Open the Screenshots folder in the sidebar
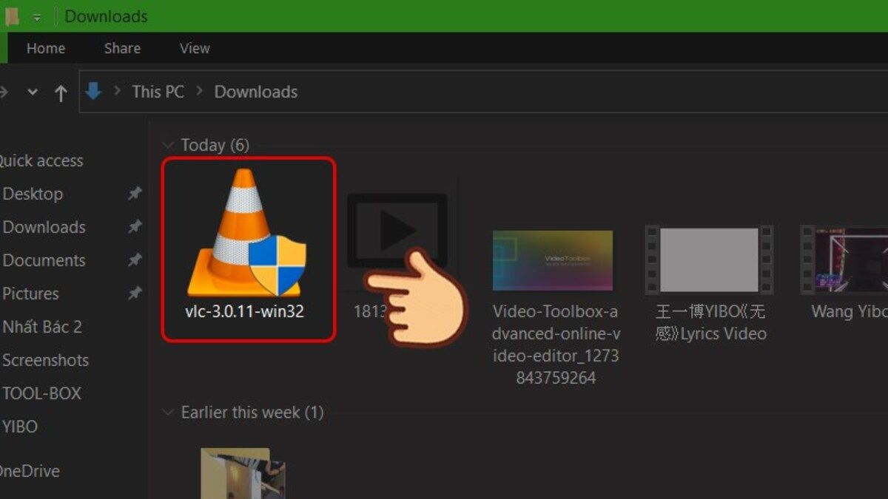 coord(46,360)
